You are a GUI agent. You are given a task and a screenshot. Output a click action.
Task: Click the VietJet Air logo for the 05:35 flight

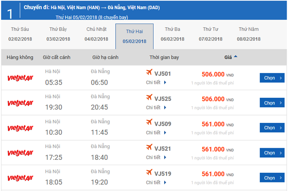pyautogui.click(x=20, y=78)
